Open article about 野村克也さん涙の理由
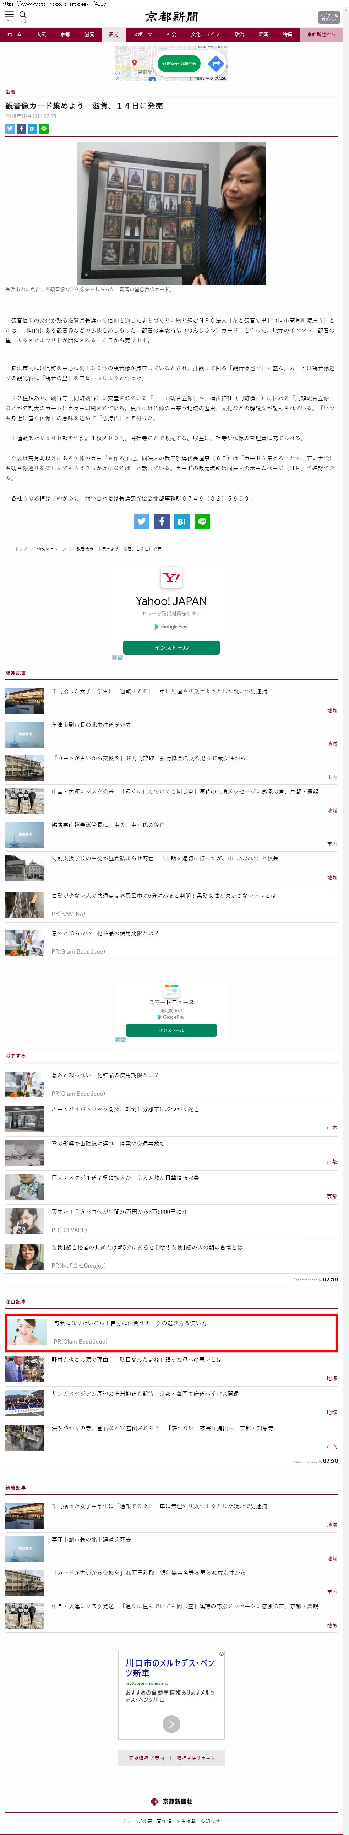The height and width of the screenshot is (1835, 349). click(x=135, y=1360)
